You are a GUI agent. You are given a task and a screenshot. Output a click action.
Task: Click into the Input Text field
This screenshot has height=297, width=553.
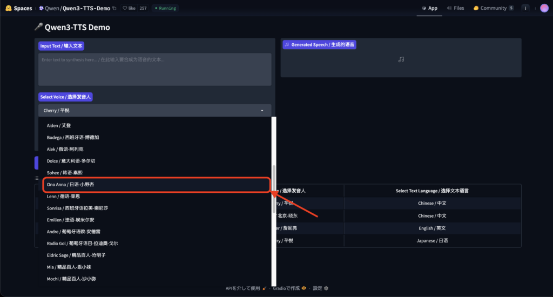154,69
